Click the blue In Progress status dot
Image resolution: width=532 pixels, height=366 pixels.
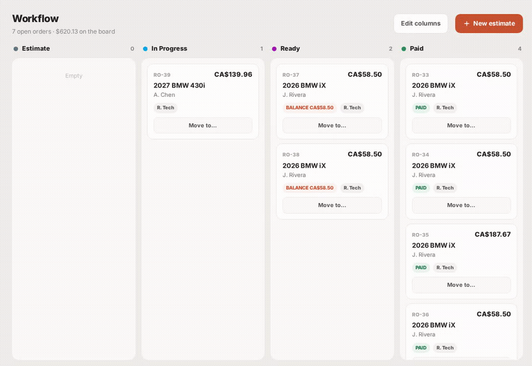pos(145,49)
